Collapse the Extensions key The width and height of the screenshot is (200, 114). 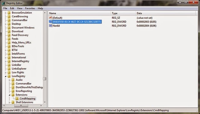click(9, 95)
